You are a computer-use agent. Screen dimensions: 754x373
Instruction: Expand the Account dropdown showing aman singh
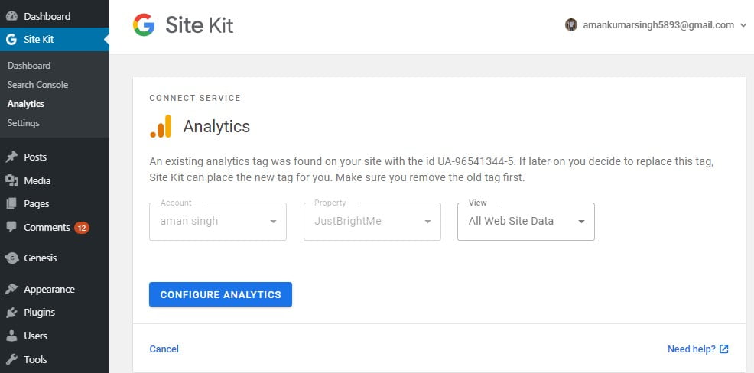point(218,222)
